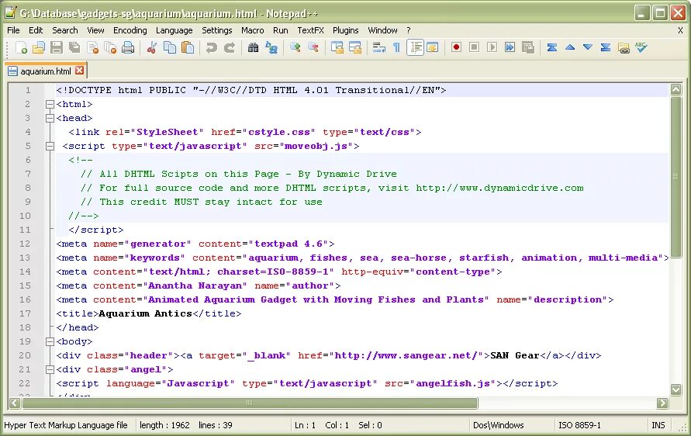This screenshot has height=436, width=691.
Task: Click the vertical scrollbar thumb
Action: [x=676, y=178]
